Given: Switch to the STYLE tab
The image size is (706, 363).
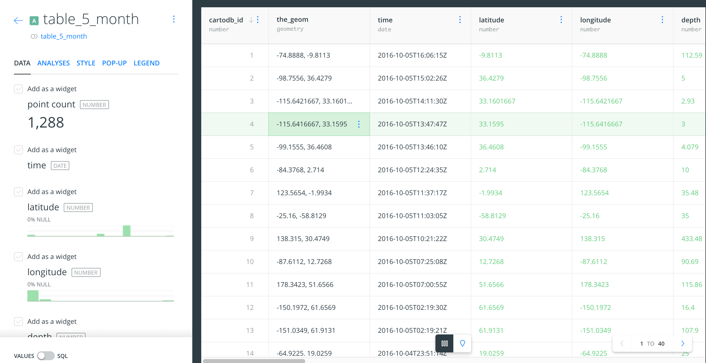Looking at the screenshot, I should pyautogui.click(x=86, y=63).
